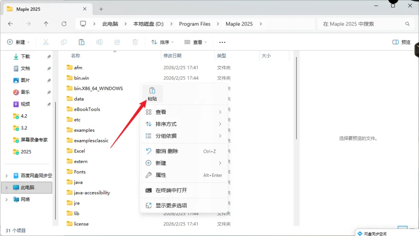Screen dimensions: 419x236
Task: Expand the 百度网盘同步空间 tree node
Action: click(x=7, y=176)
